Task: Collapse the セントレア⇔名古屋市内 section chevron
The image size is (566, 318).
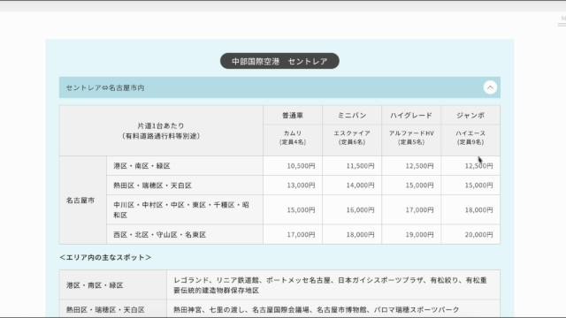Action: point(490,87)
